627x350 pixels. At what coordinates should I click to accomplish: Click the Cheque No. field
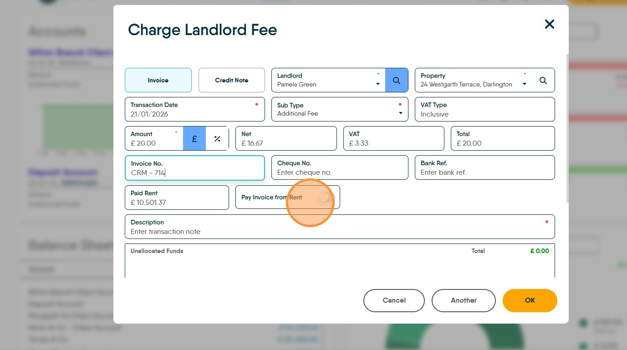pos(340,167)
